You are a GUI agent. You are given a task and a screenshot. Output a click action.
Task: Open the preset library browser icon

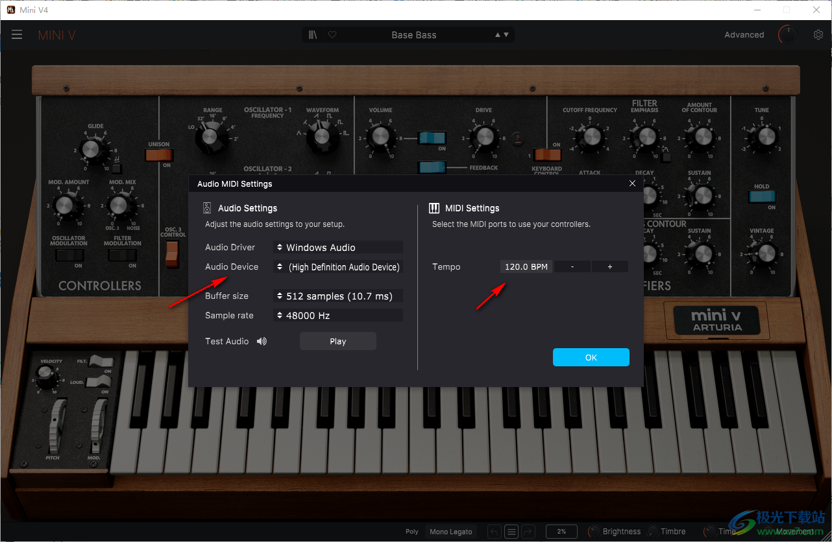[312, 34]
